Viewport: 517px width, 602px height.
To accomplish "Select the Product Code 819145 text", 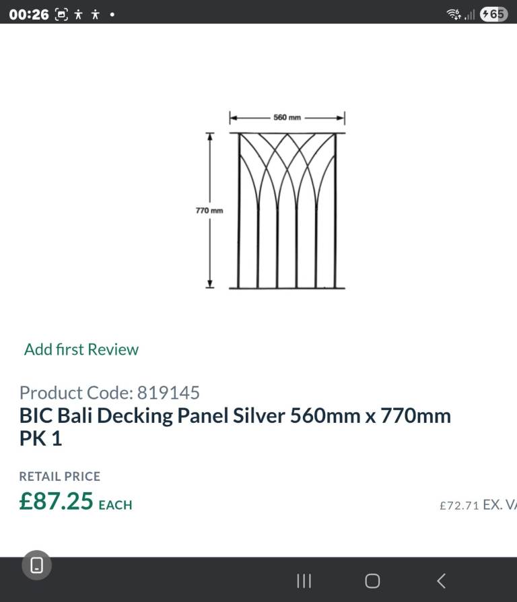I will point(110,393).
